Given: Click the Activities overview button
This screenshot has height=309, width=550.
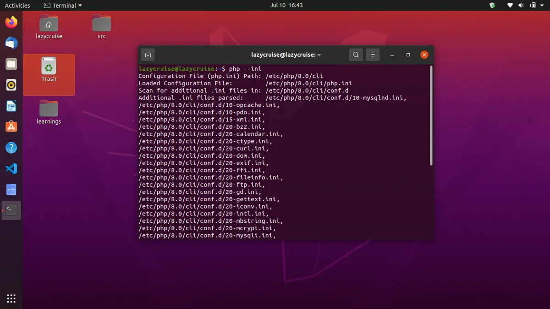Looking at the screenshot, I should 17,6.
